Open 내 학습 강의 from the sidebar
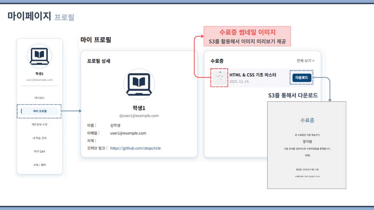Screen dimensions: 374x210 point(39,138)
